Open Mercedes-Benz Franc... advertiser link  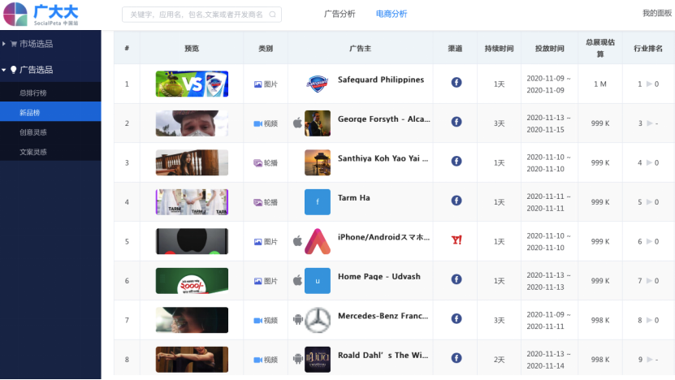coord(383,316)
